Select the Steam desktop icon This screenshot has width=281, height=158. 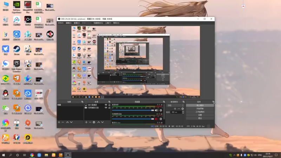tap(17, 50)
